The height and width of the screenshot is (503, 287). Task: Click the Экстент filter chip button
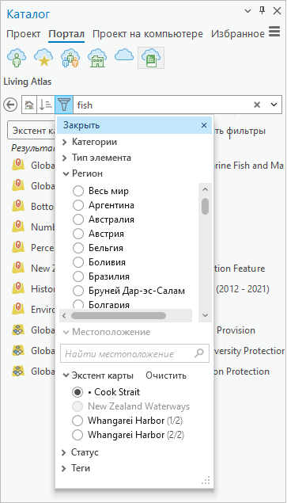tap(32, 130)
